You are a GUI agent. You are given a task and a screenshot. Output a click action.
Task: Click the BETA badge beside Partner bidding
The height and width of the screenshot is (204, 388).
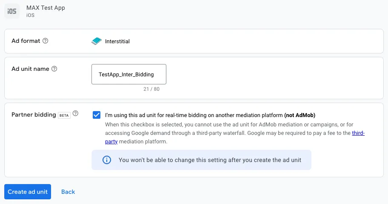tap(64, 115)
